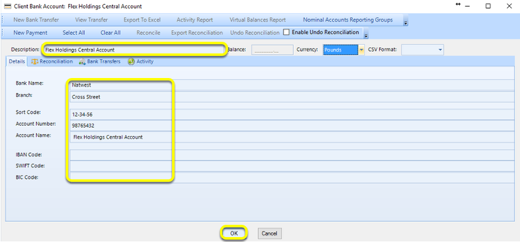
Task: Click the Bank Name field with Natwest
Action: [x=292, y=85]
